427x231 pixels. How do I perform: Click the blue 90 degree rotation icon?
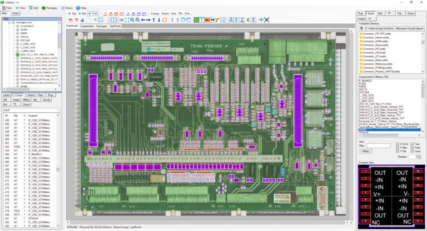(x=133, y=13)
